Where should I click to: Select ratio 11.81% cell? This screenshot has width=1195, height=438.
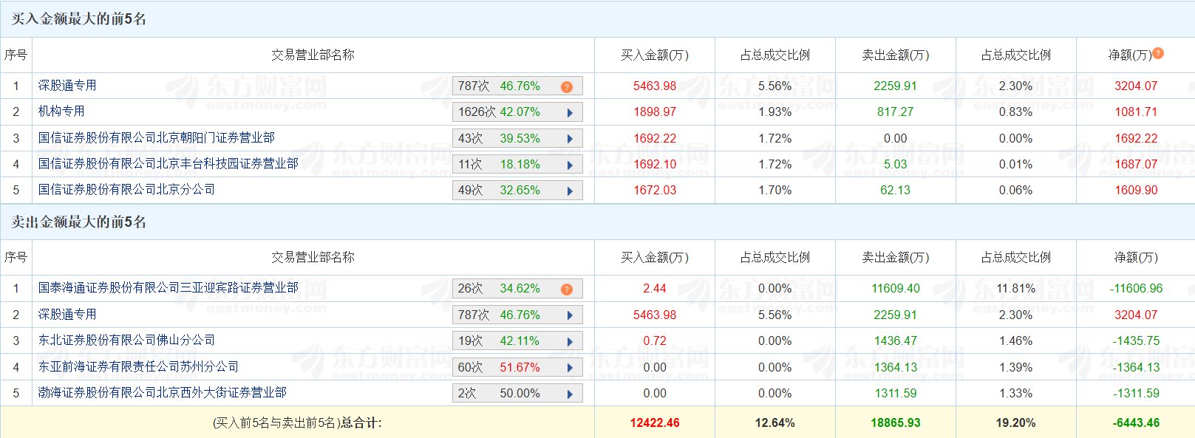[x=1016, y=289]
